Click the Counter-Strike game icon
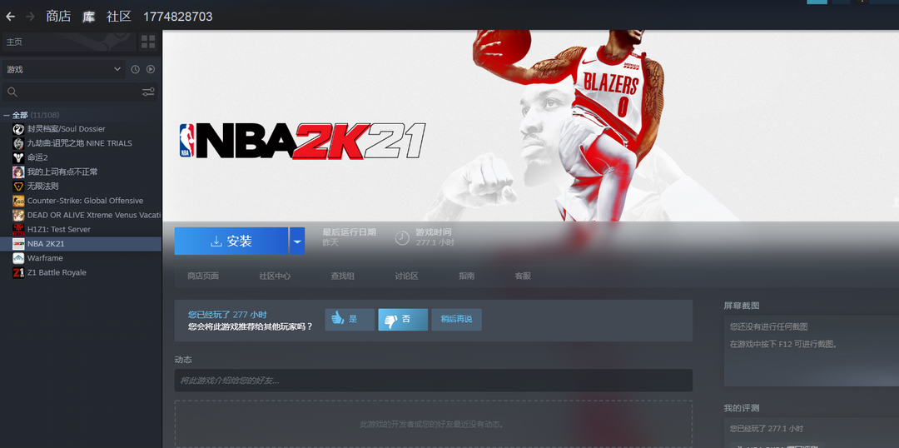Viewport: 899px width, 448px height. coord(18,201)
